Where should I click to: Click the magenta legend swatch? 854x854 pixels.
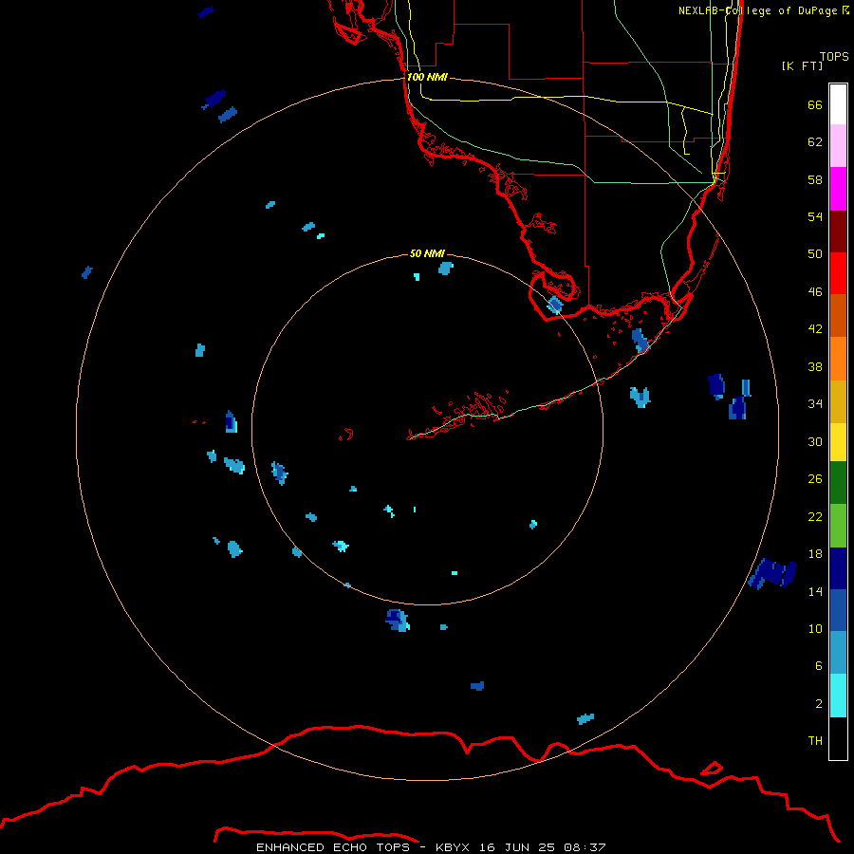838,189
